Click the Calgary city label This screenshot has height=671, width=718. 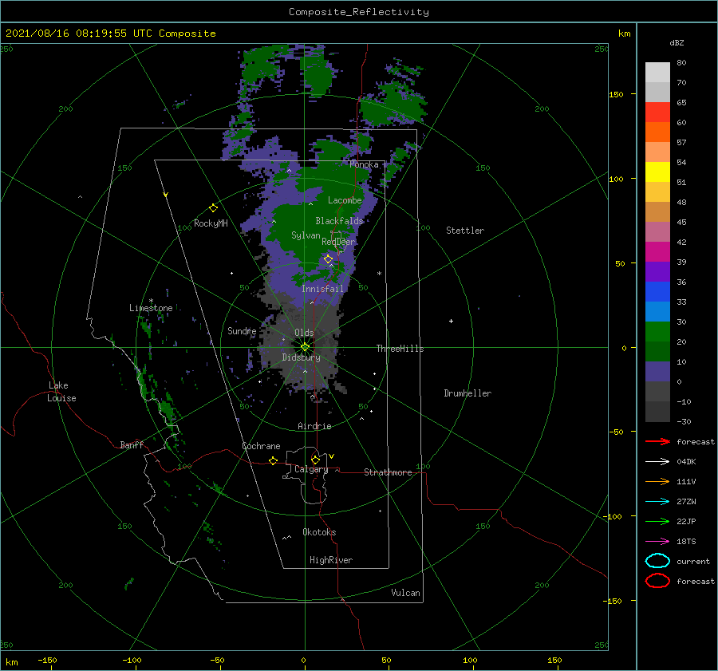[x=311, y=469]
